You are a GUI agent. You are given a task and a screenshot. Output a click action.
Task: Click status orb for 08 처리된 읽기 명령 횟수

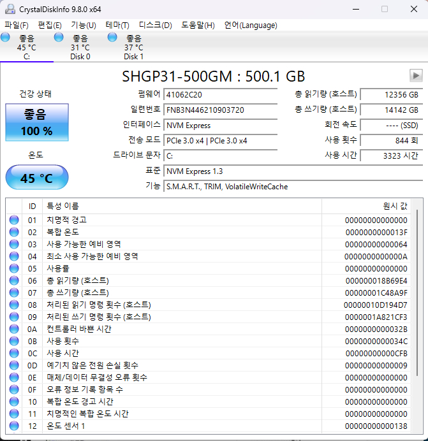14,305
